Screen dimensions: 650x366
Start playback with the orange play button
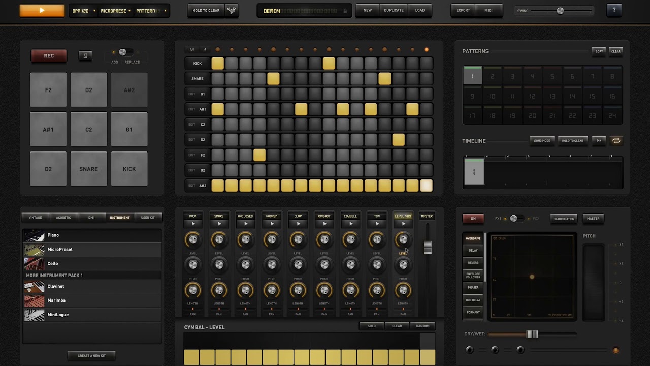click(42, 10)
